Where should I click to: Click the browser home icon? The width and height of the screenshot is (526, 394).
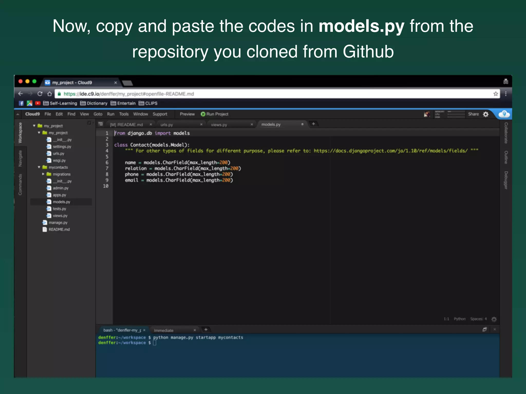pyautogui.click(x=50, y=94)
